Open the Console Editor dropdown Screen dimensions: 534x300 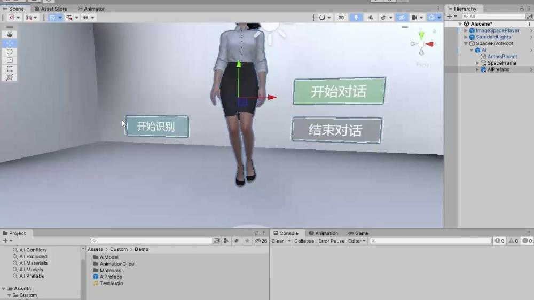(357, 241)
